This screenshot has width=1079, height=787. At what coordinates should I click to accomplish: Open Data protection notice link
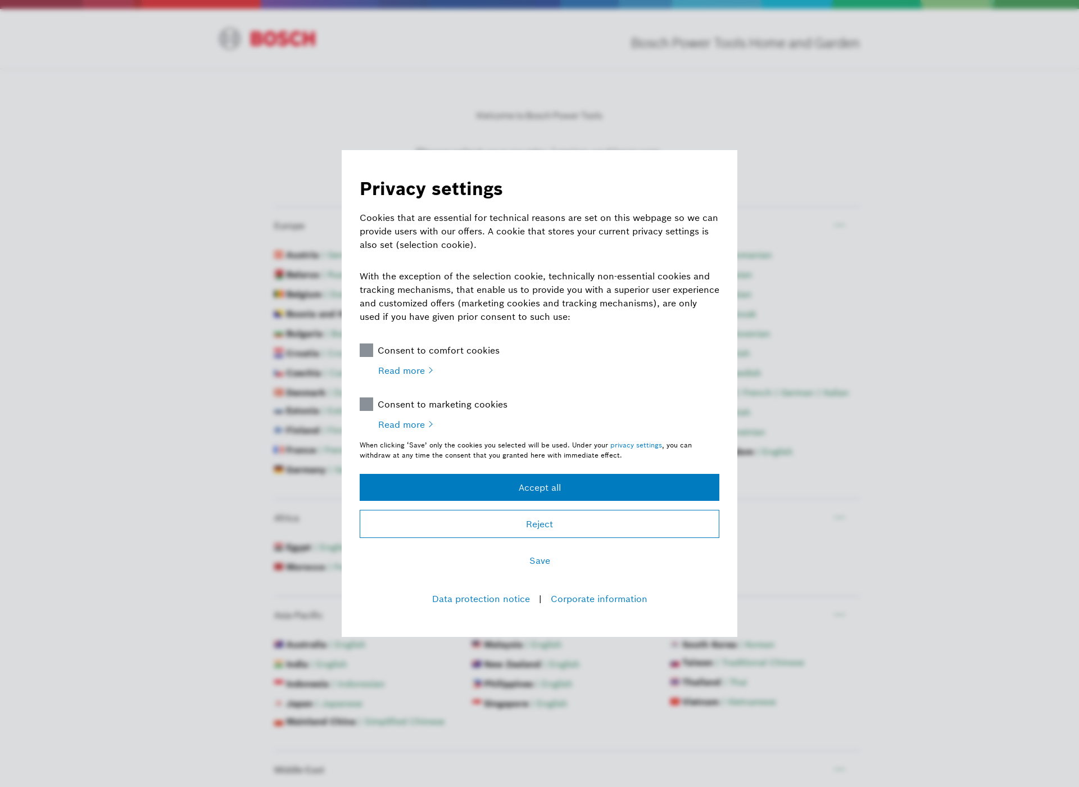pos(481,599)
